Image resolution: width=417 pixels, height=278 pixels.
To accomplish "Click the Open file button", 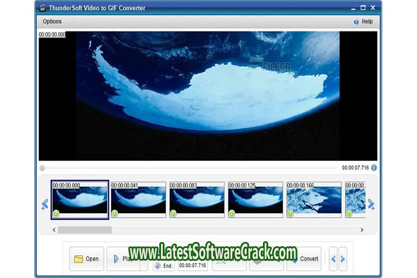I will pos(86,259).
